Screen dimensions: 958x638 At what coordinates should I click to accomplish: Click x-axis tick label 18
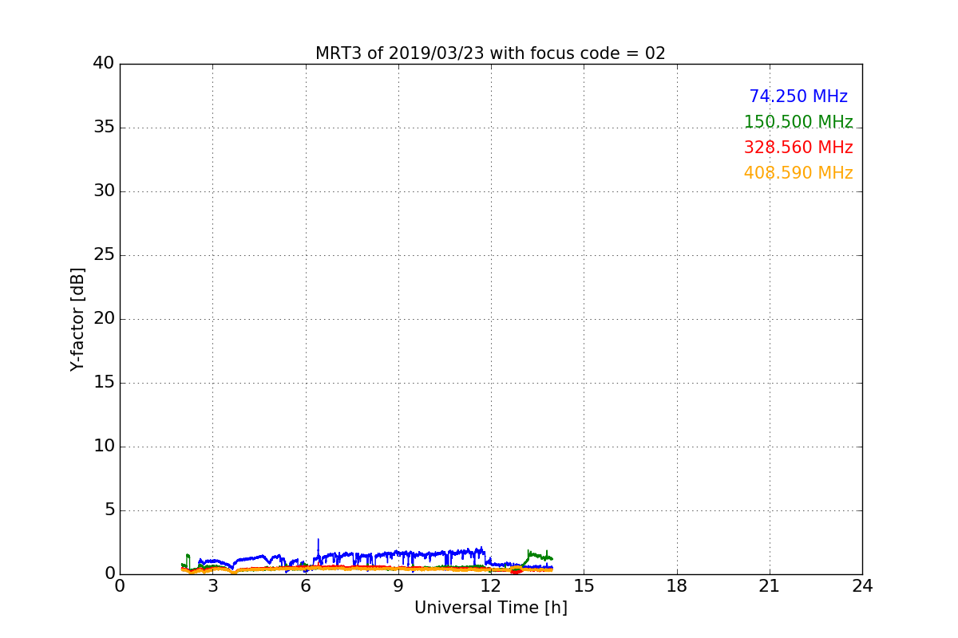(677, 586)
